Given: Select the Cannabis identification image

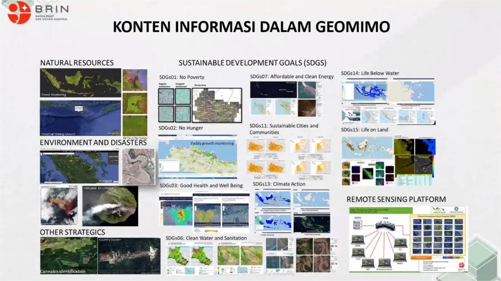Looking at the screenshot, I should (x=69, y=255).
